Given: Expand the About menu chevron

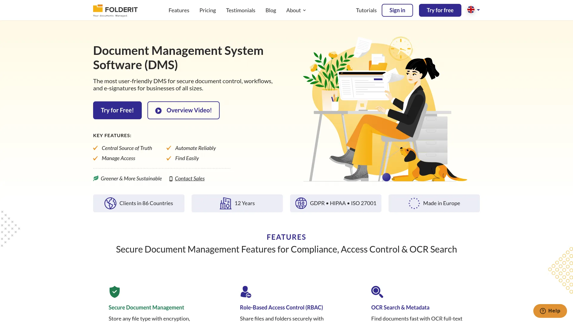Looking at the screenshot, I should (x=304, y=10).
